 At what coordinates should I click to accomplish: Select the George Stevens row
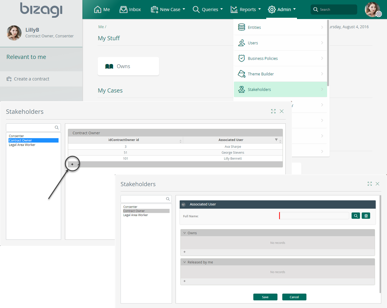(x=175, y=152)
